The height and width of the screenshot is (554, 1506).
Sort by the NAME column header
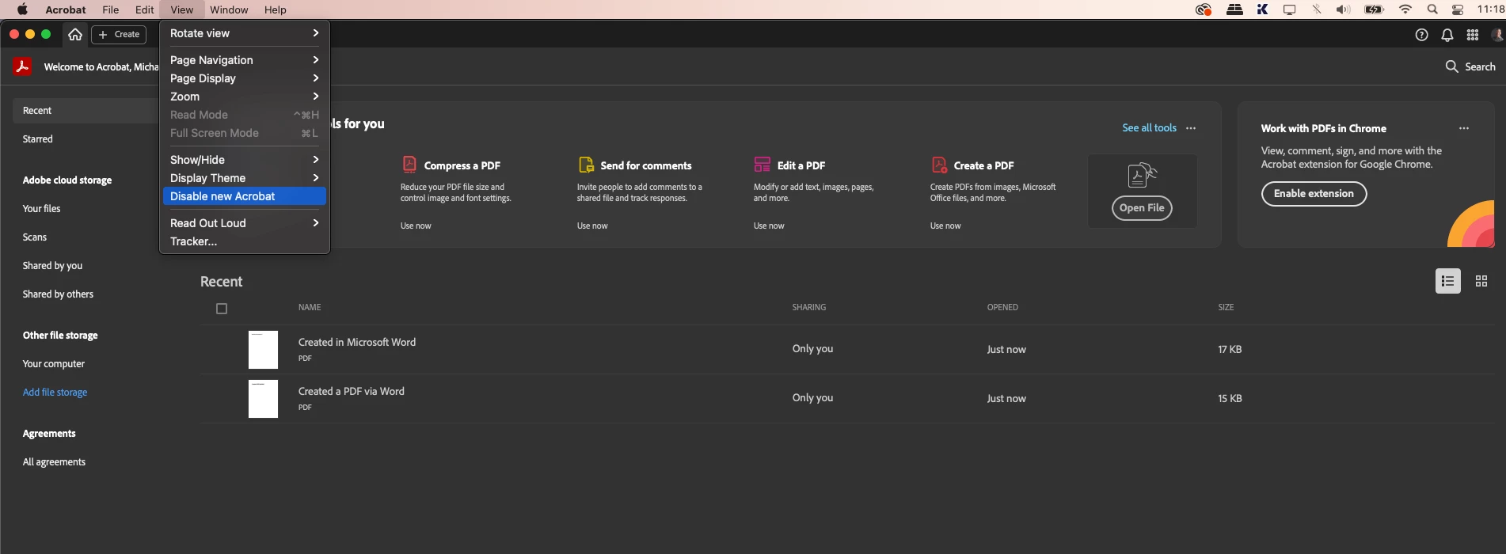pos(310,307)
